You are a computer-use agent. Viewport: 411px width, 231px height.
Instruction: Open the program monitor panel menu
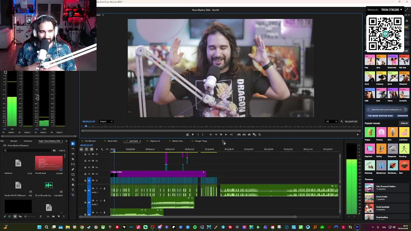(103, 15)
